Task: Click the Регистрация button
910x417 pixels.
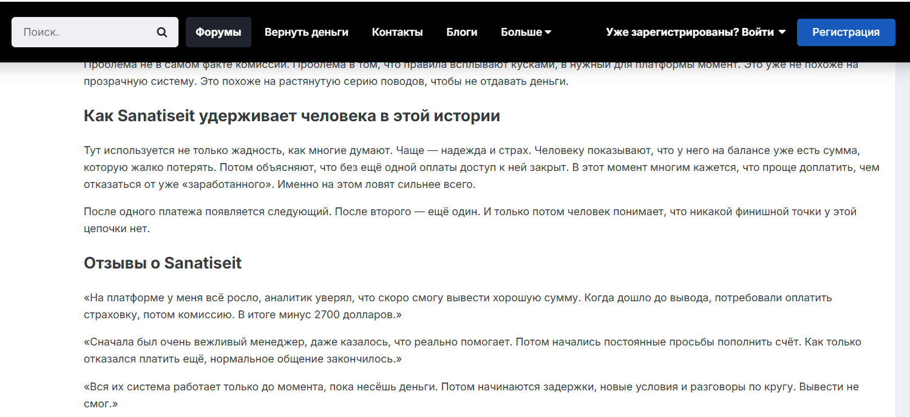Action: tap(846, 32)
